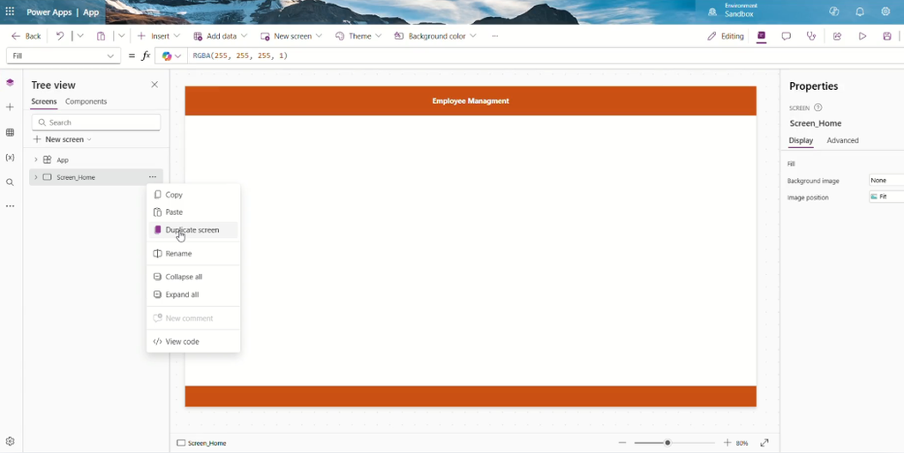Viewport: 904px width, 453px height.
Task: Open the Data table icon in the left sidebar
Action: (10, 132)
